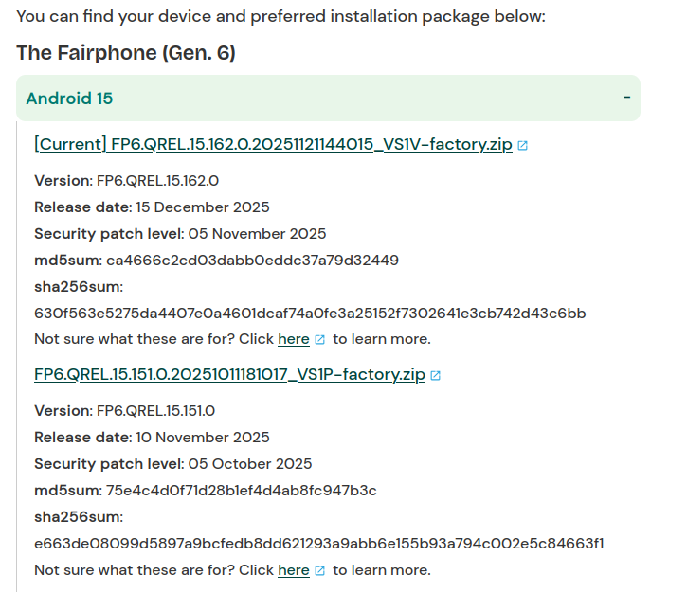Click the sha256sum hash starting with e663de08
The height and width of the screenshot is (611, 687).
(x=319, y=544)
